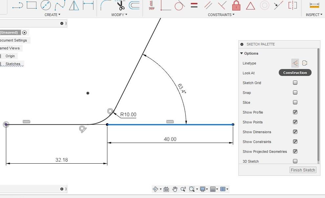This screenshot has width=325, height=198.
Task: Uncheck Show Projected Geometries
Action: [295, 152]
